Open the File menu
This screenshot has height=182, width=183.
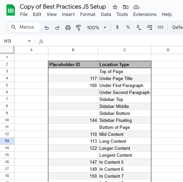tap(24, 14)
